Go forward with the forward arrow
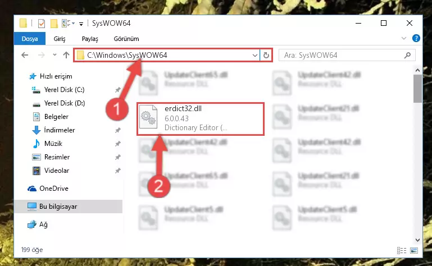 42,55
